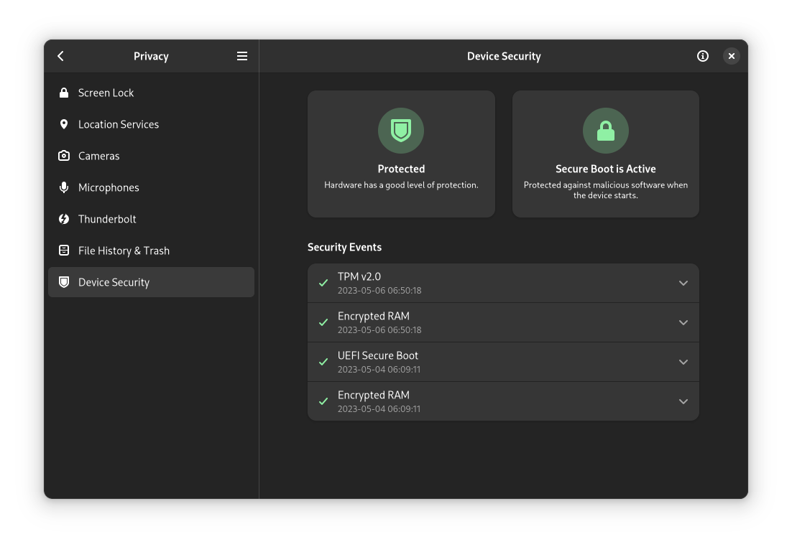
Task: Click the Cameras camera icon
Action: pyautogui.click(x=63, y=156)
